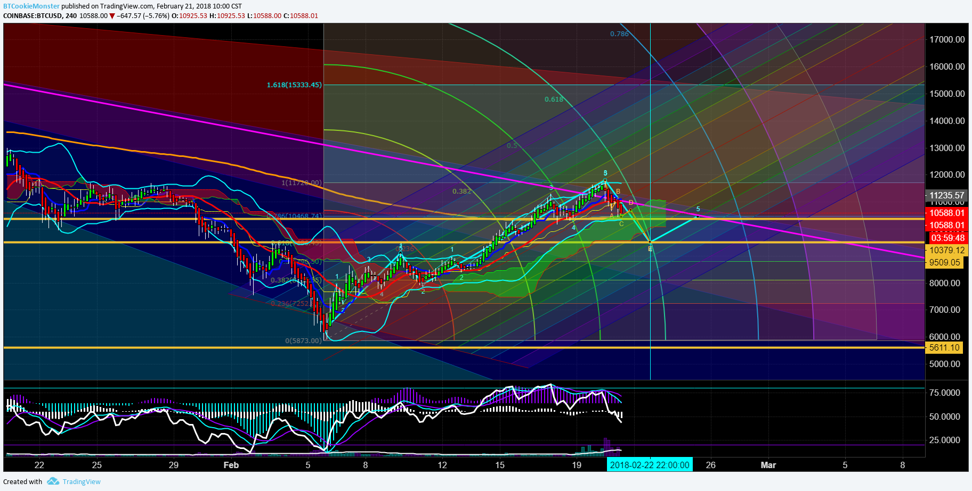Viewport: 972px width, 491px height.
Task: Click the 1.618(15333.45) Fibonacci label
Action: coord(294,85)
